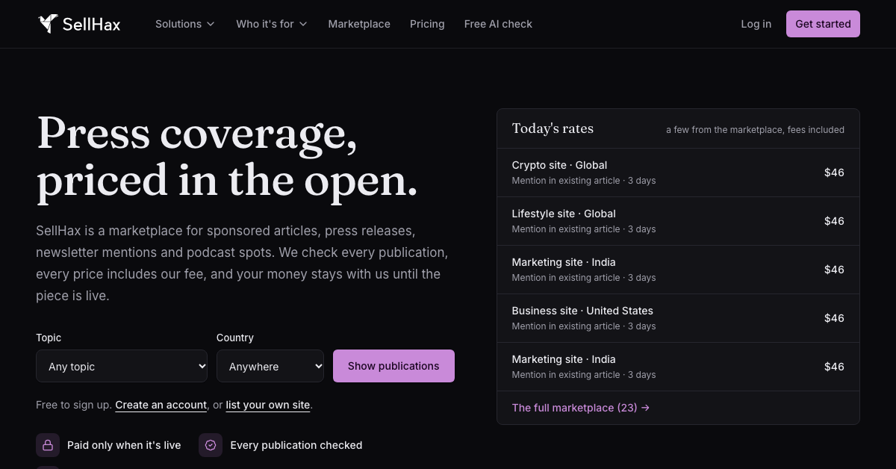Click the Show publications button
The height and width of the screenshot is (469, 896).
[393, 366]
